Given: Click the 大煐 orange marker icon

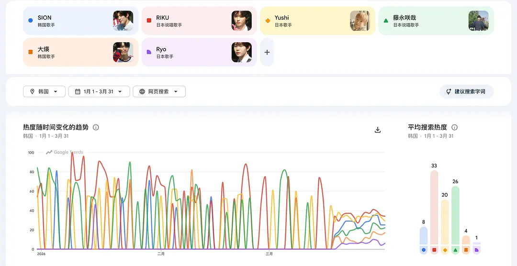Looking at the screenshot, I should click(x=31, y=52).
